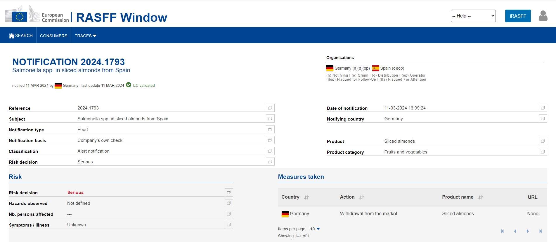The height and width of the screenshot is (242, 556).
Task: Click copy icon in Notifying country row
Action: click(x=543, y=119)
